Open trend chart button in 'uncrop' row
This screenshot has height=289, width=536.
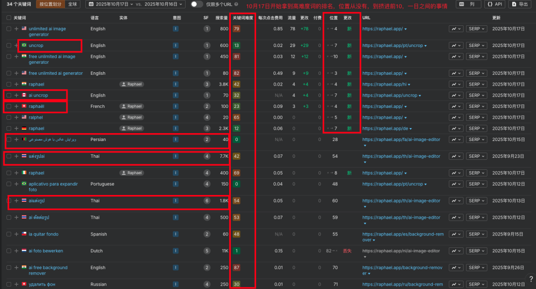tap(456, 46)
